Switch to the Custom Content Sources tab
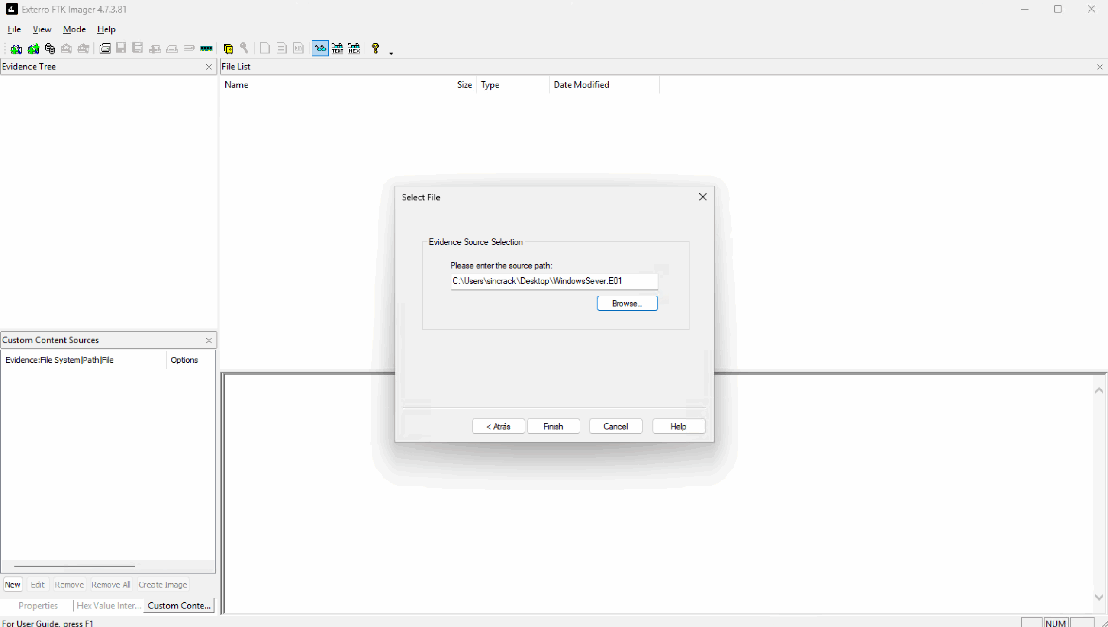This screenshot has width=1108, height=627. (179, 606)
